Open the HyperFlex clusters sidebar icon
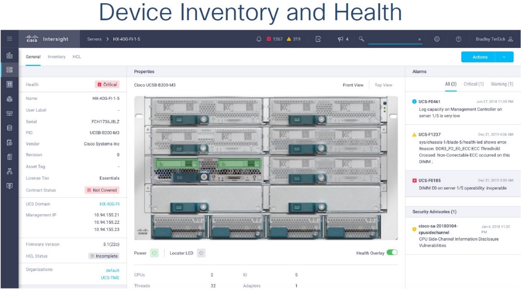The height and width of the screenshot is (290, 521). coord(9,99)
